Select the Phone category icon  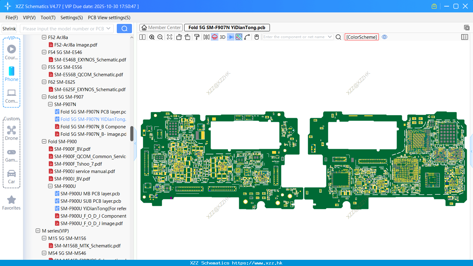pos(11,74)
